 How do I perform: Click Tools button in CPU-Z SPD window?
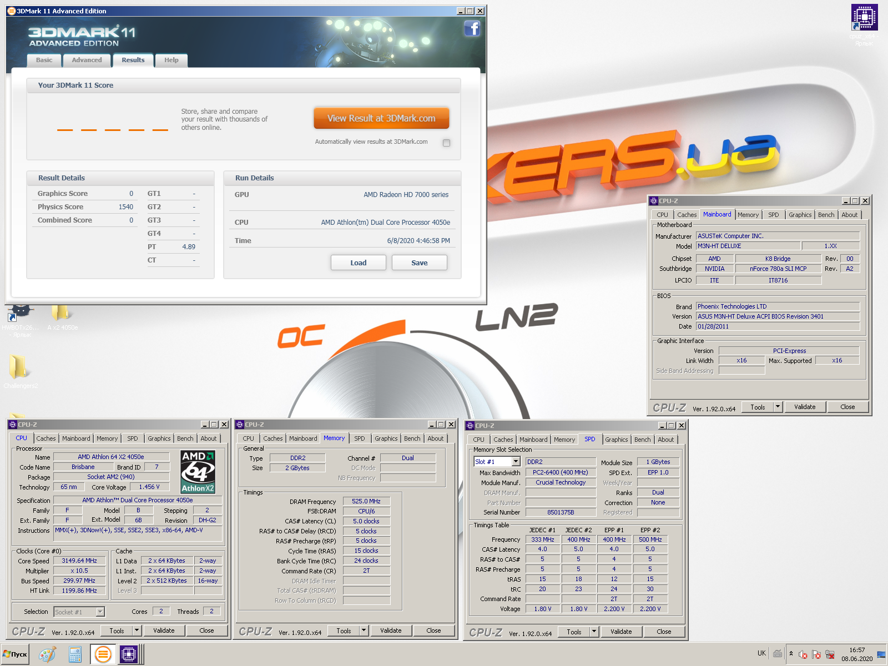(574, 632)
